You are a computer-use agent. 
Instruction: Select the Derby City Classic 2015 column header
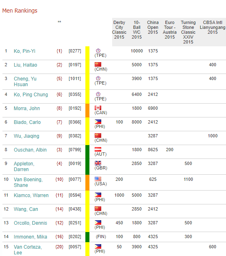coord(119,30)
